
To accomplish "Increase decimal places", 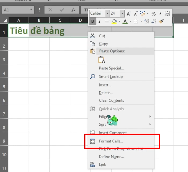I will tap(147, 21).
